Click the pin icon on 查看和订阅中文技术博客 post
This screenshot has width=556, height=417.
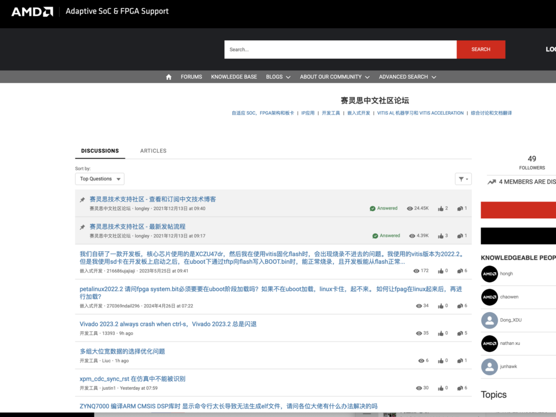coord(83,200)
